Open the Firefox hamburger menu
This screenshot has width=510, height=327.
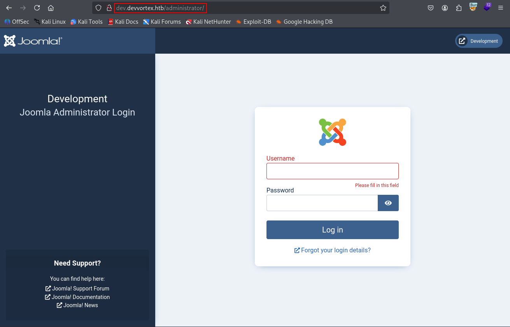pos(501,8)
